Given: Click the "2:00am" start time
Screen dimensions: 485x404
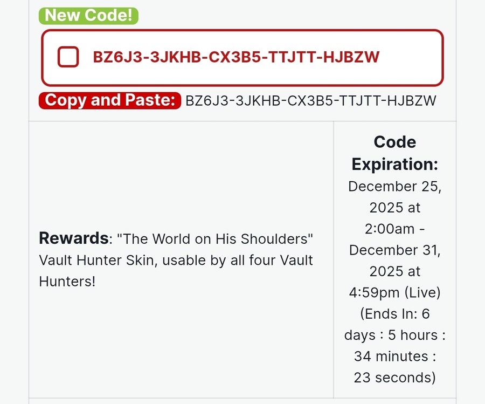Looking at the screenshot, I should click(x=388, y=229).
